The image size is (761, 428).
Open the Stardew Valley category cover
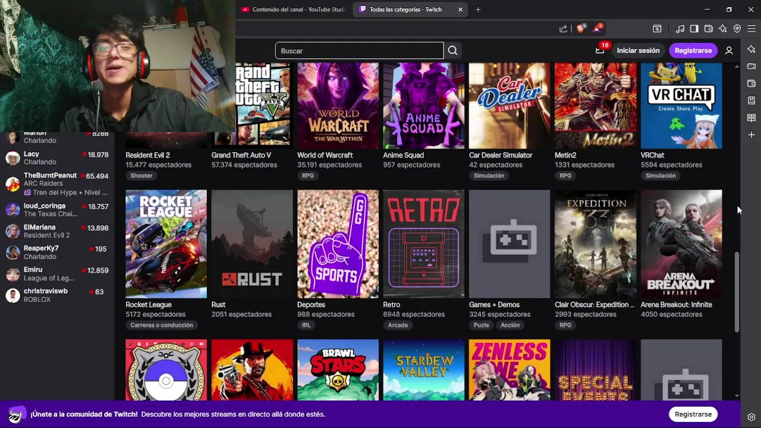[x=423, y=370]
